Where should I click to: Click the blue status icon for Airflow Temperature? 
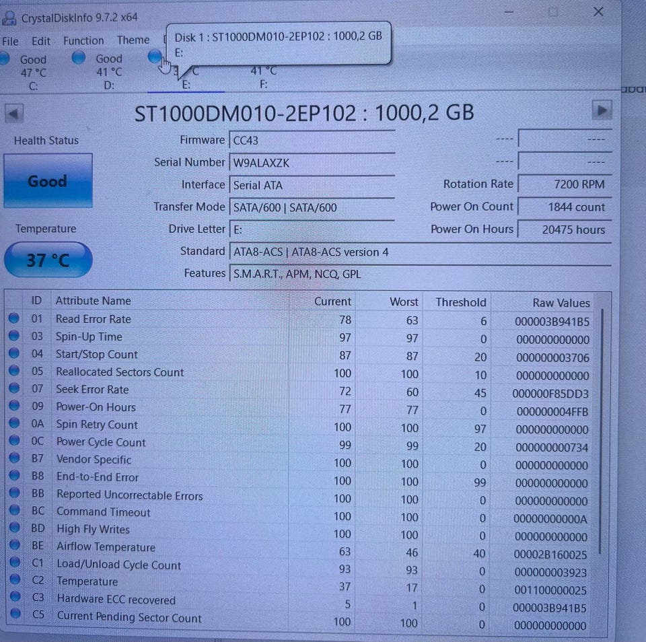pyautogui.click(x=15, y=544)
